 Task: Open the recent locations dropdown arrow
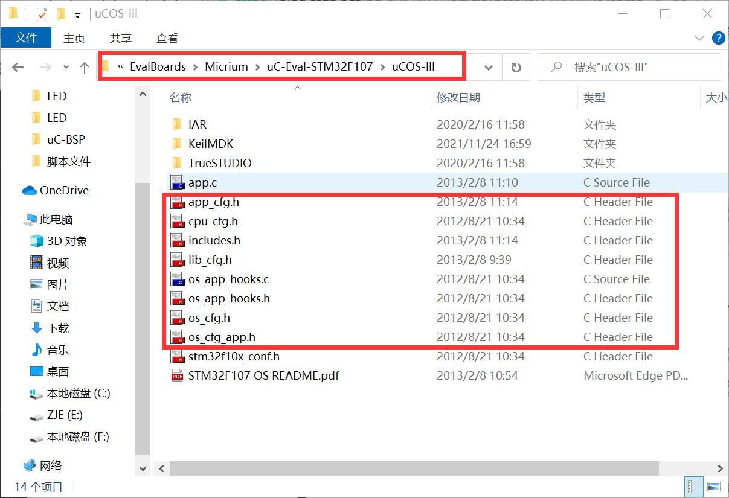66,68
